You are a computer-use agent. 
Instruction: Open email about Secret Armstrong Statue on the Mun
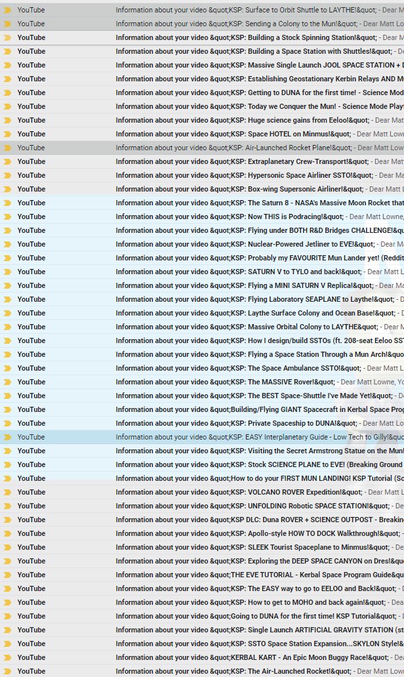[x=202, y=451]
